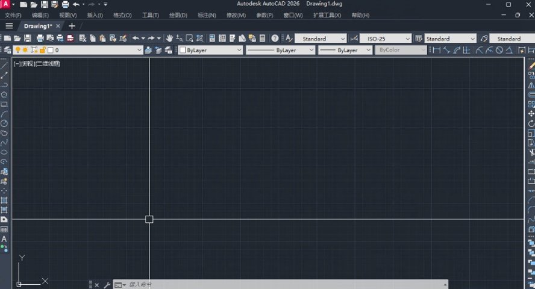Screen dimensions: 535x289
Task: Open the hamburger file tab menu
Action: tap(9, 26)
